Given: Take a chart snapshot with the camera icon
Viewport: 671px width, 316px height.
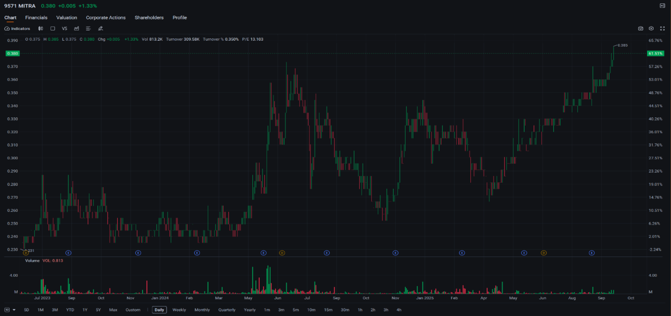Looking at the screenshot, I should pyautogui.click(x=640, y=28).
